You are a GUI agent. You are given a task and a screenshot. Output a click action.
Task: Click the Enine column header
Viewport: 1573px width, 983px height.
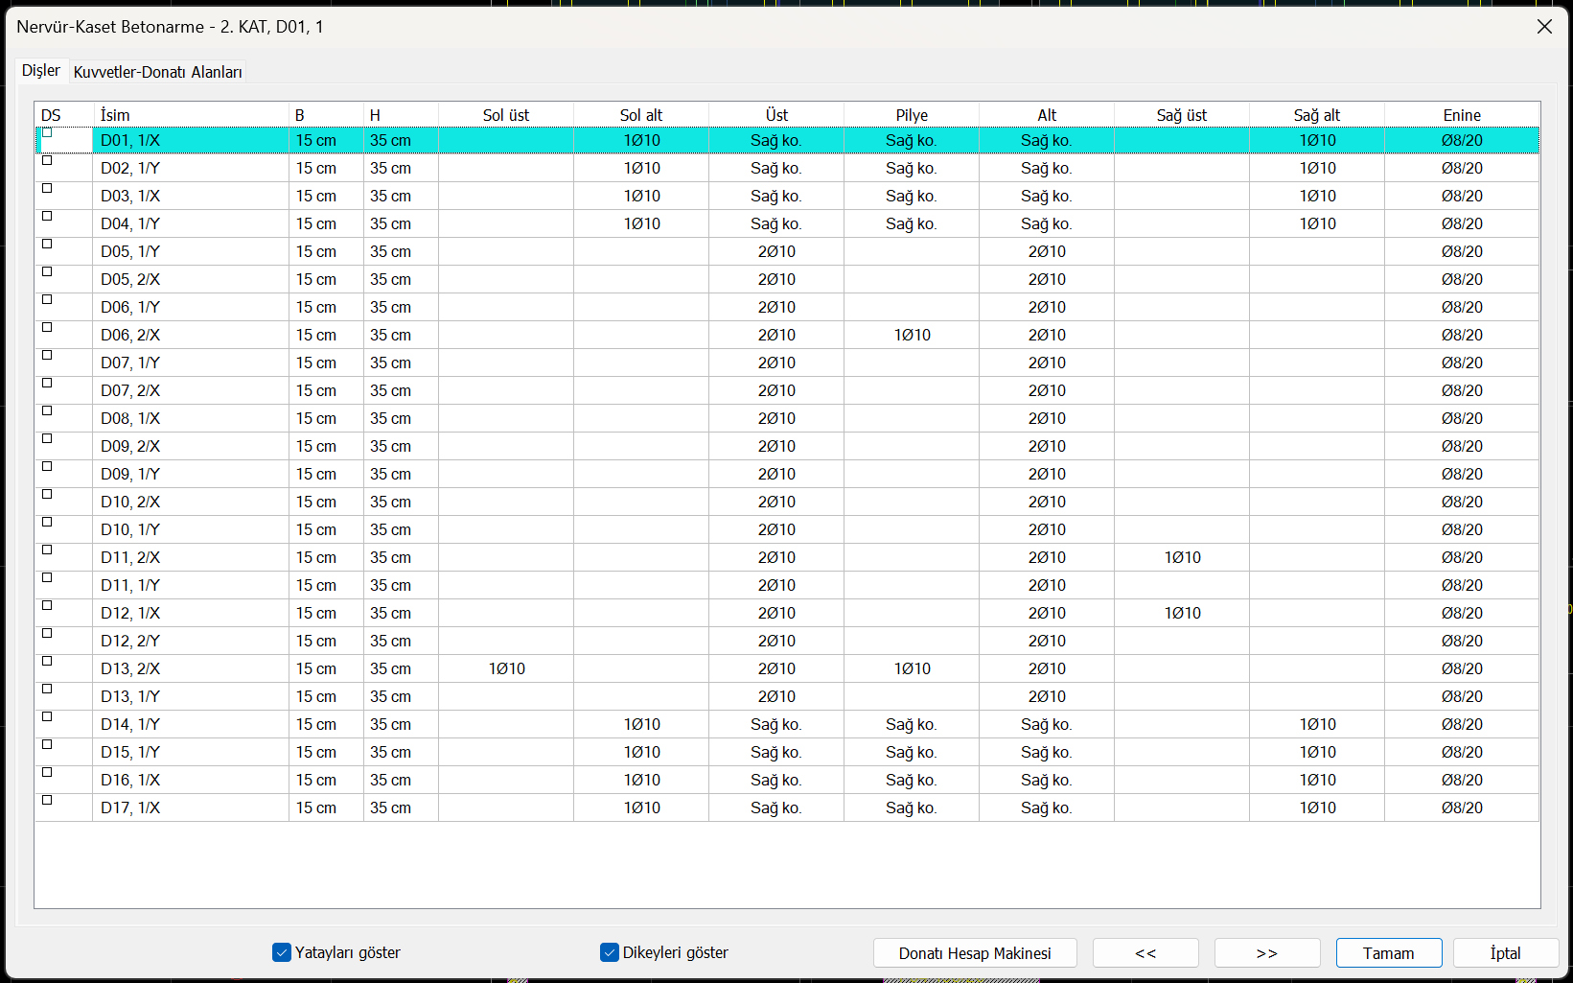(x=1462, y=115)
